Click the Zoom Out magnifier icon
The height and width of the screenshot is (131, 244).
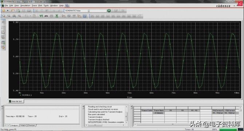[x=9, y=16]
